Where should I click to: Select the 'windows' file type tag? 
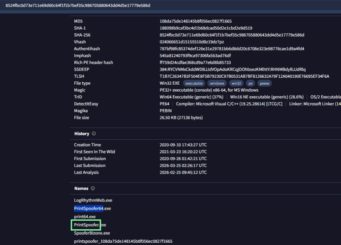pyautogui.click(x=217, y=83)
